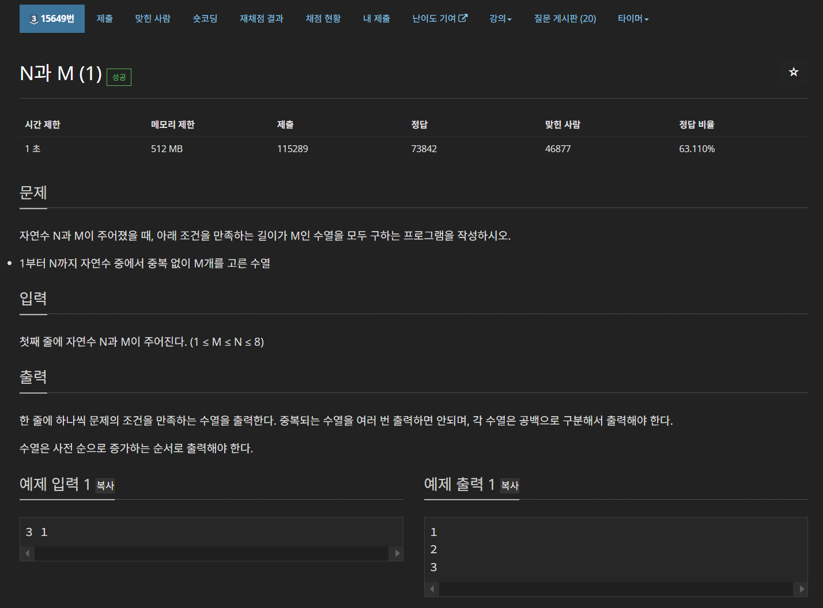823x608 pixels.
Task: Open 질문 게시판 (20) board
Action: 565,18
